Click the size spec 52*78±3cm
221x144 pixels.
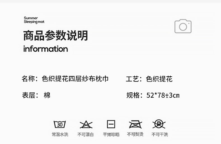point(163,95)
